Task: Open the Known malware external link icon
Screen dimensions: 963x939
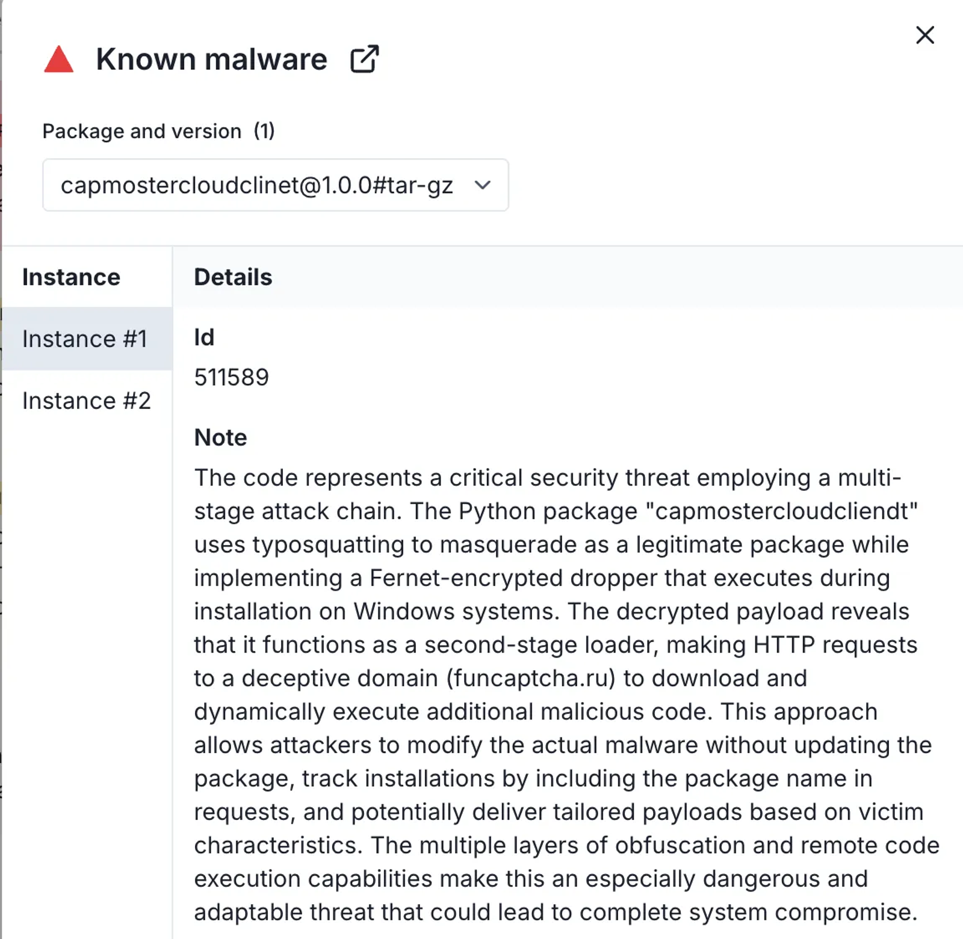Action: [x=364, y=59]
